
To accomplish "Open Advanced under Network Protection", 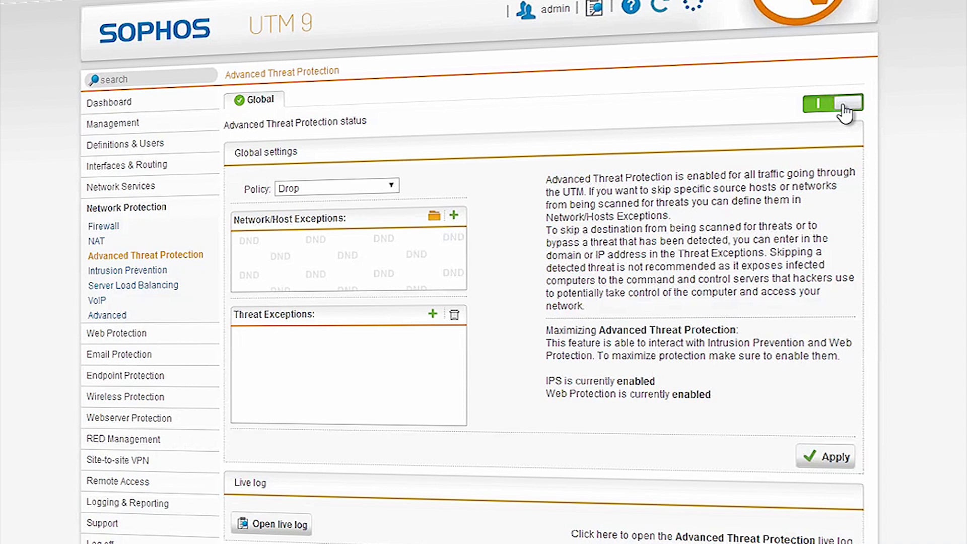I will (x=107, y=315).
